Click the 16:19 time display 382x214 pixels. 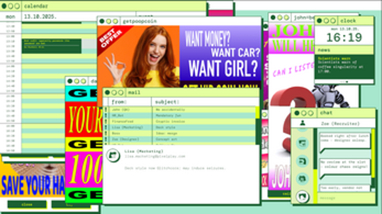[x=344, y=37]
